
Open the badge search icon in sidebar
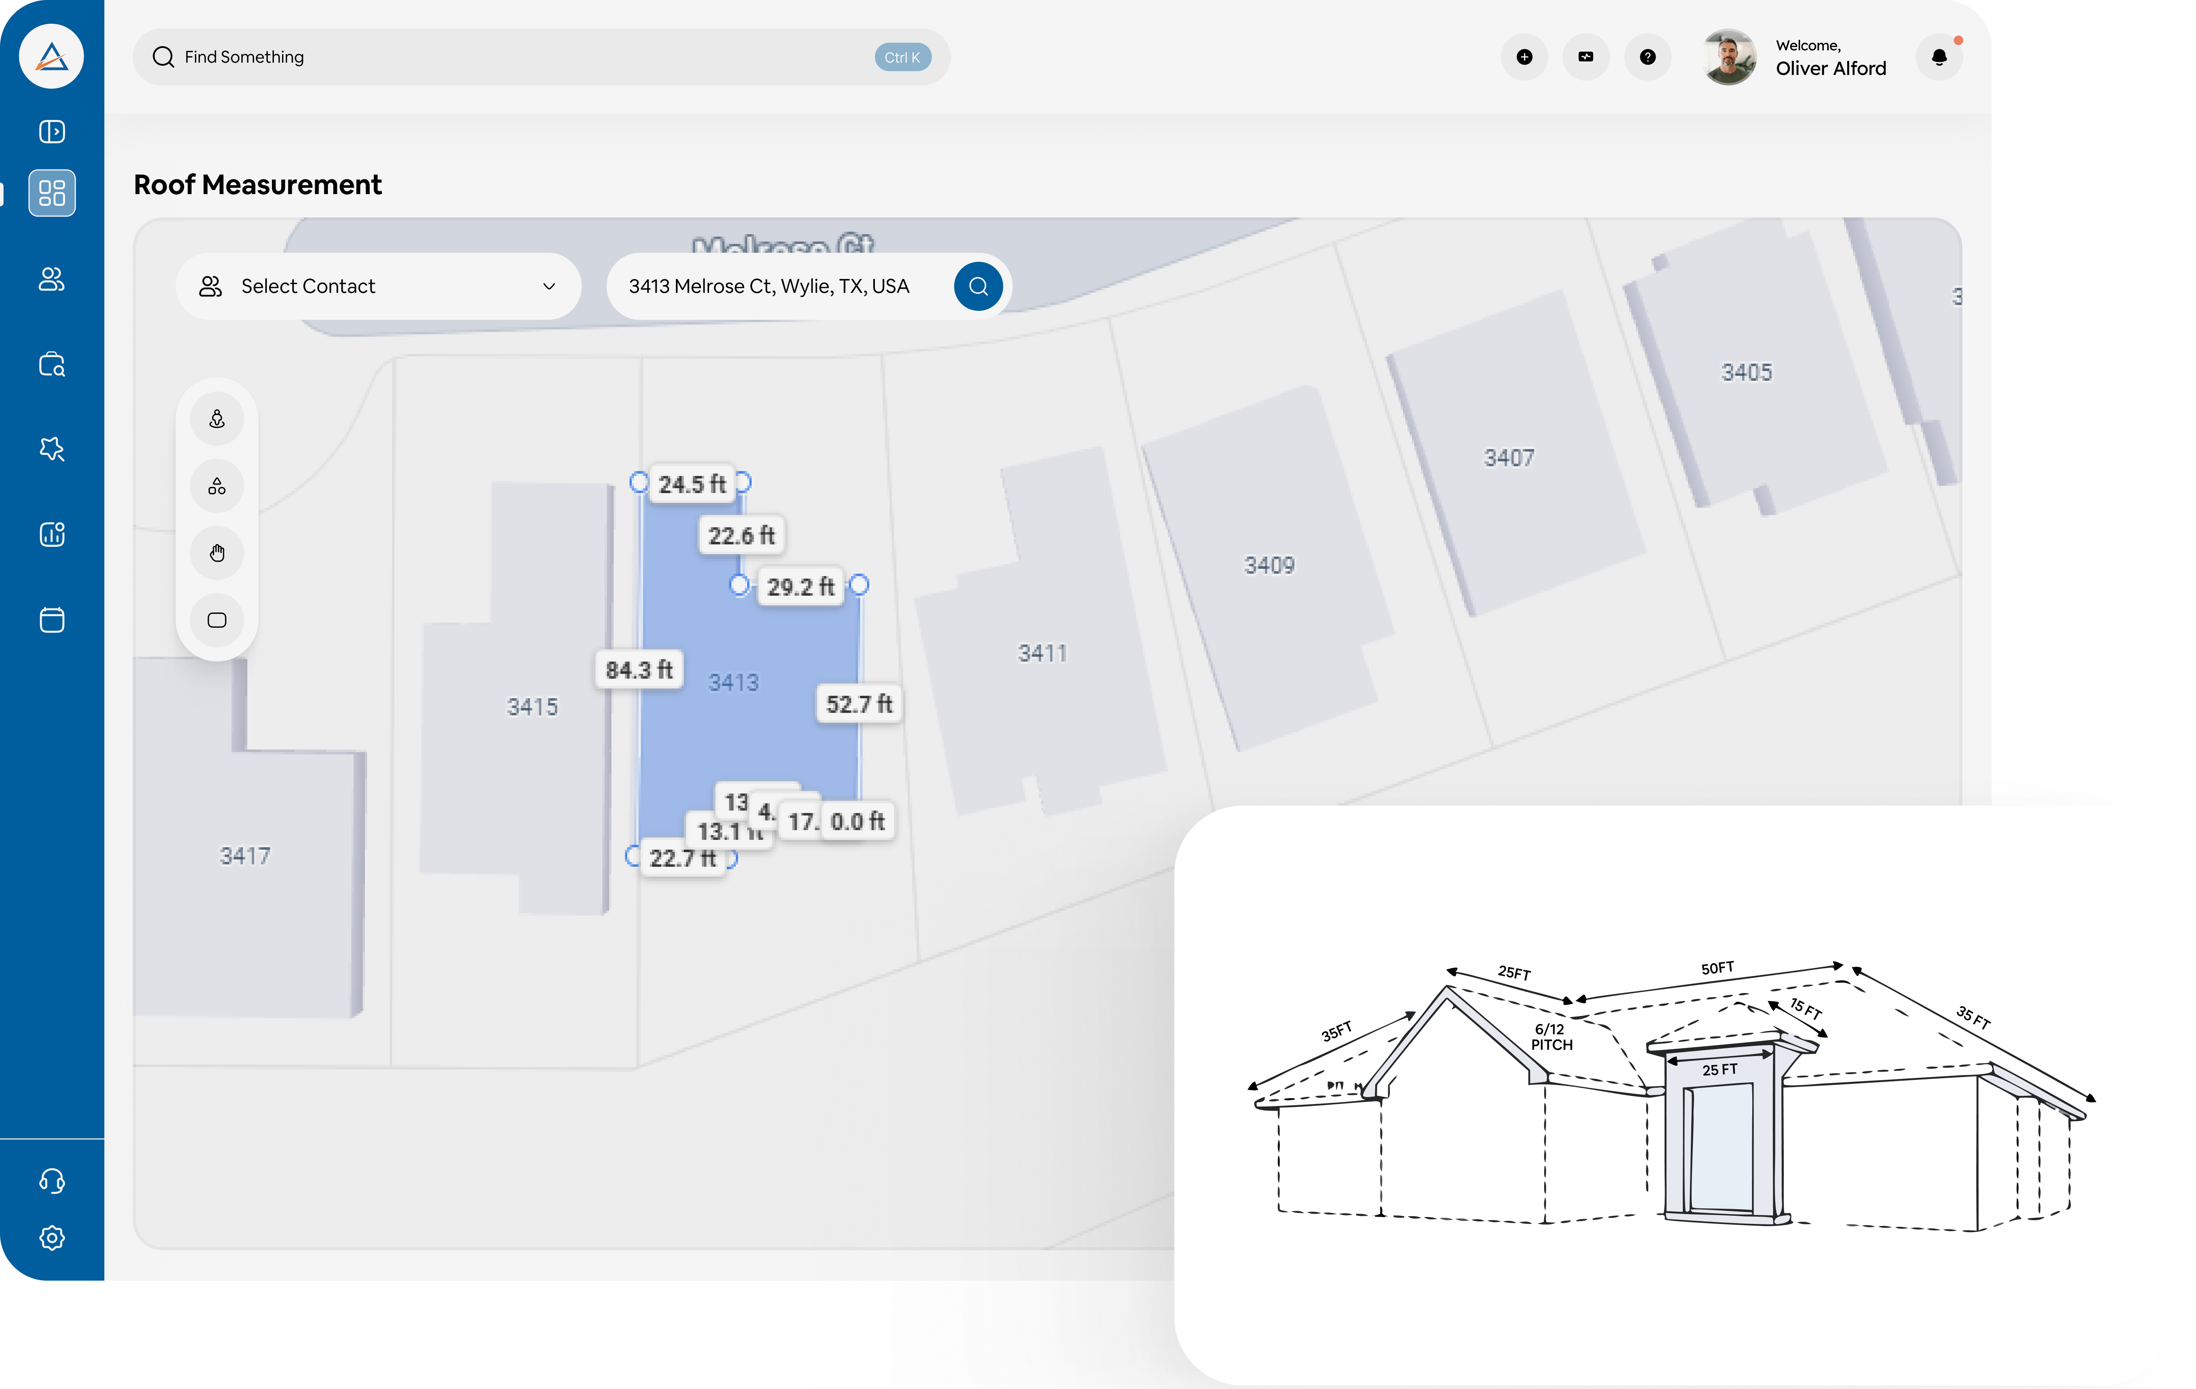coord(52,449)
